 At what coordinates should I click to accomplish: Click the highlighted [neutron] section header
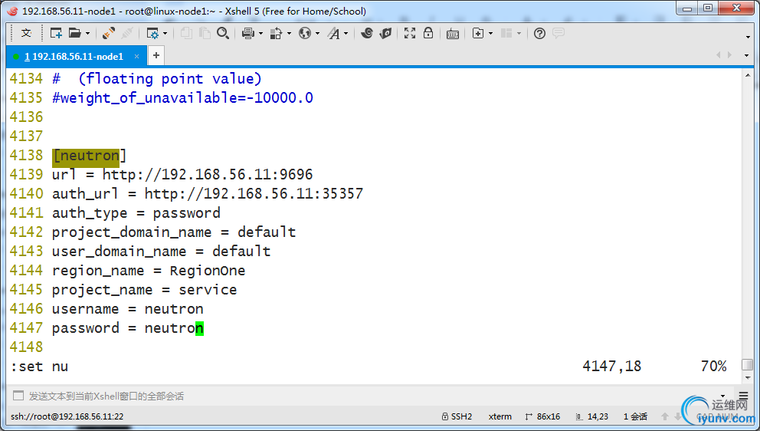pyautogui.click(x=89, y=156)
